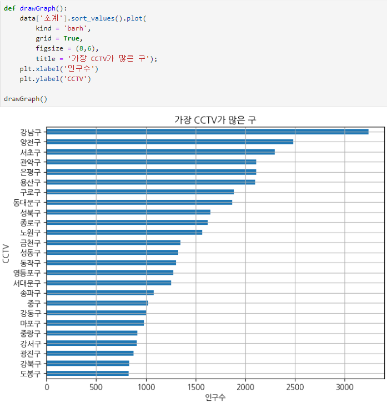Click the plt.ylabel('CCTV') line

tap(55, 79)
